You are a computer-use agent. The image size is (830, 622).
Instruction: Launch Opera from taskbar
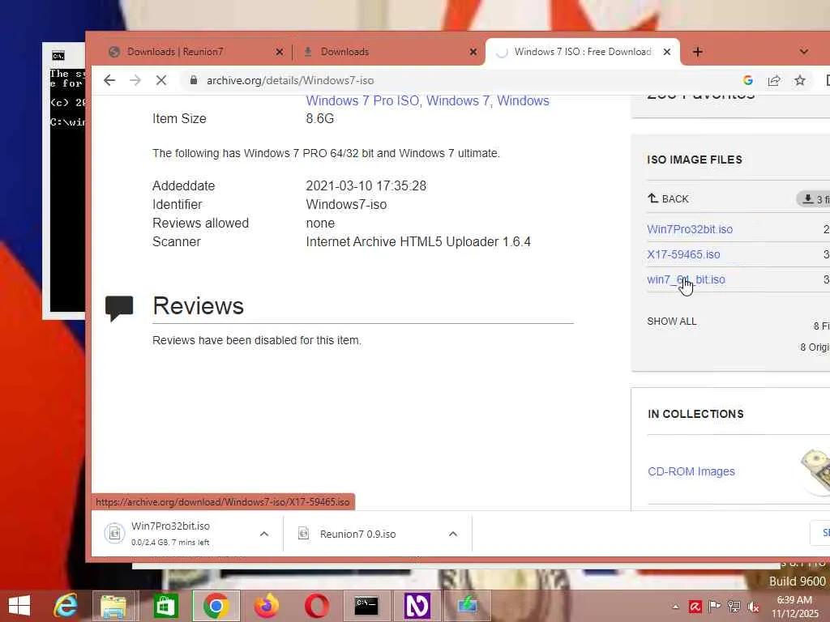coord(317,606)
